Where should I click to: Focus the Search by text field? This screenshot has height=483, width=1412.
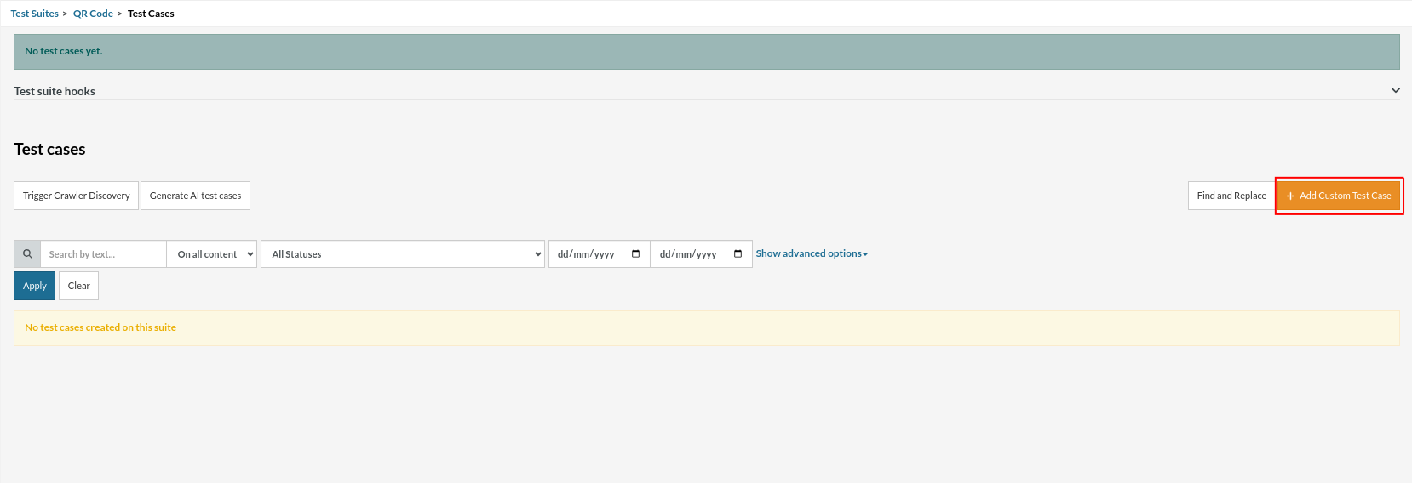[102, 254]
